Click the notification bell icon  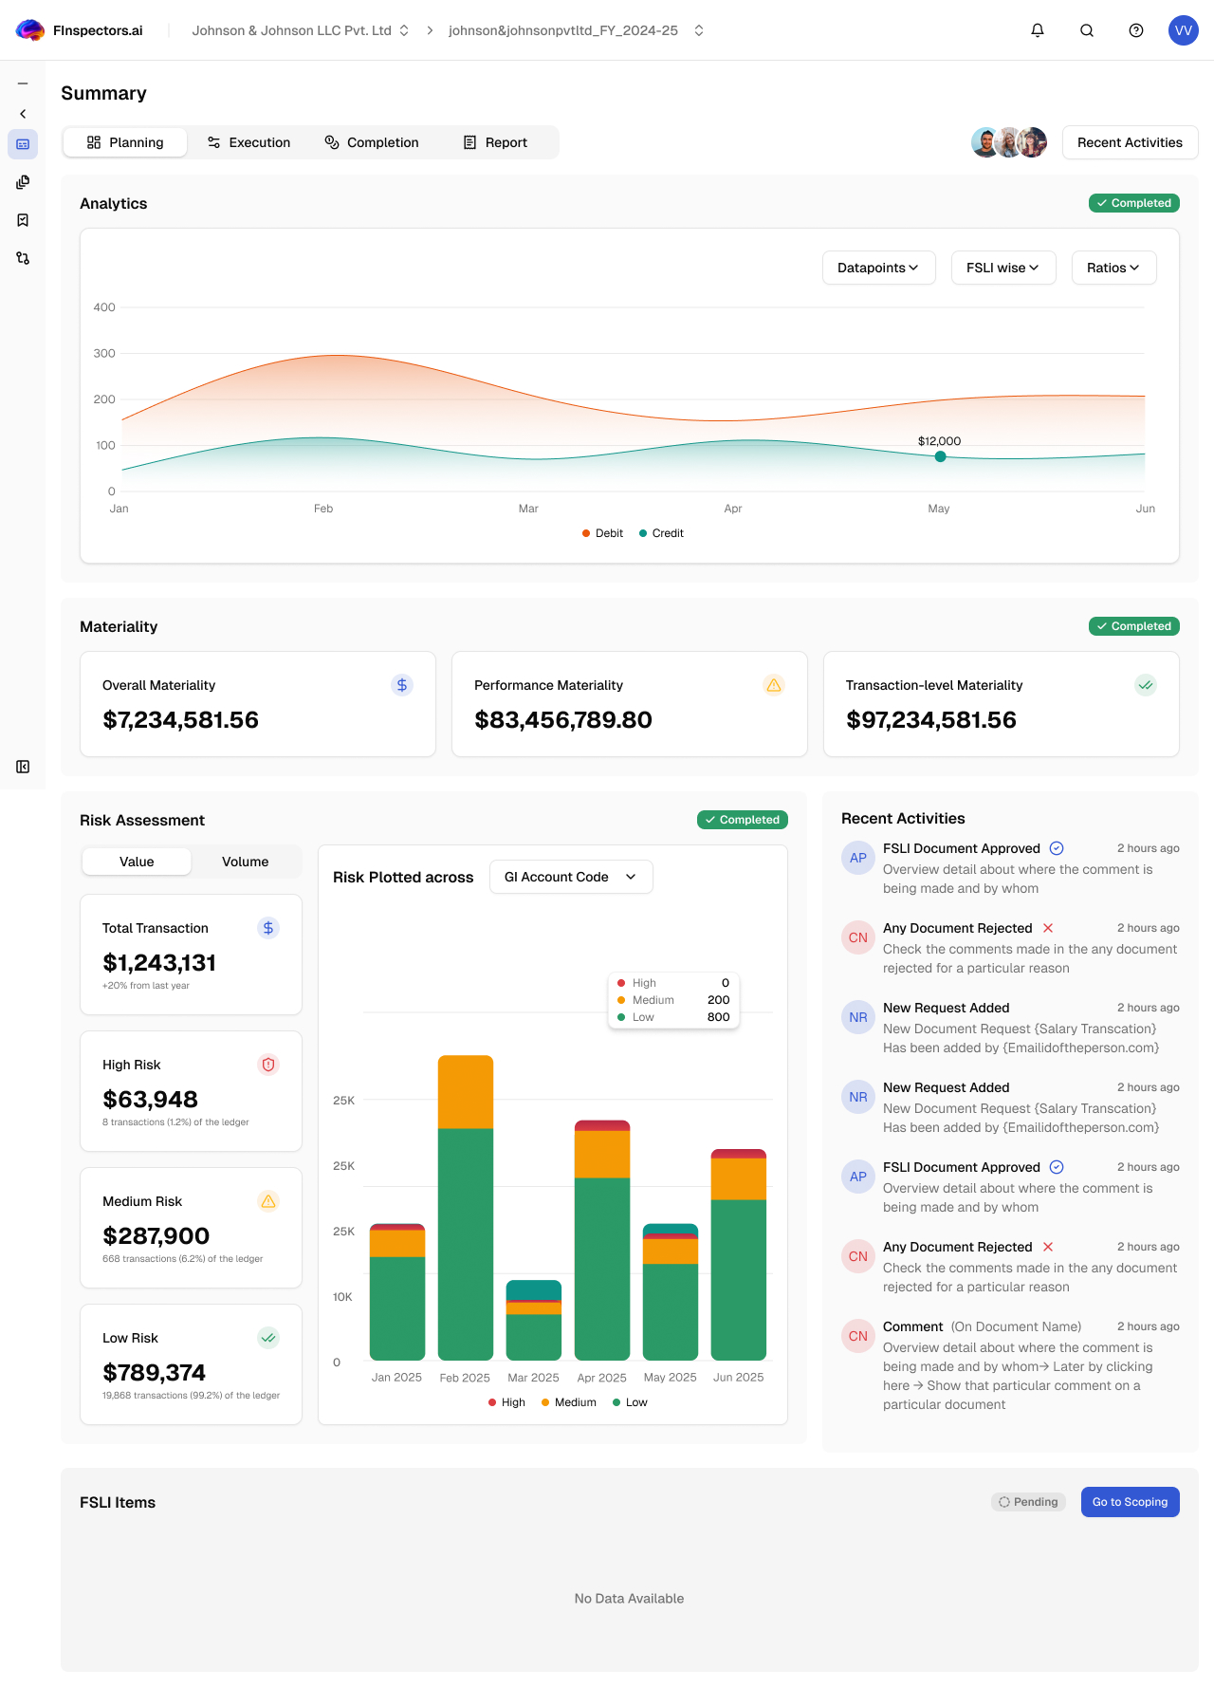click(1038, 30)
